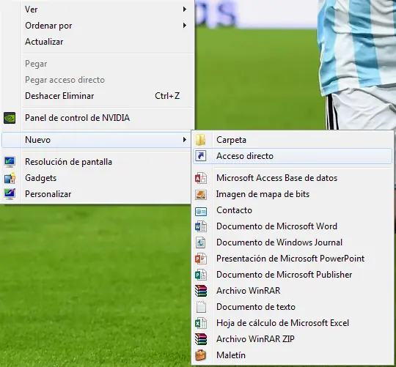Click the PowerPoint presentation icon
396x367 pixels.
[x=201, y=259]
